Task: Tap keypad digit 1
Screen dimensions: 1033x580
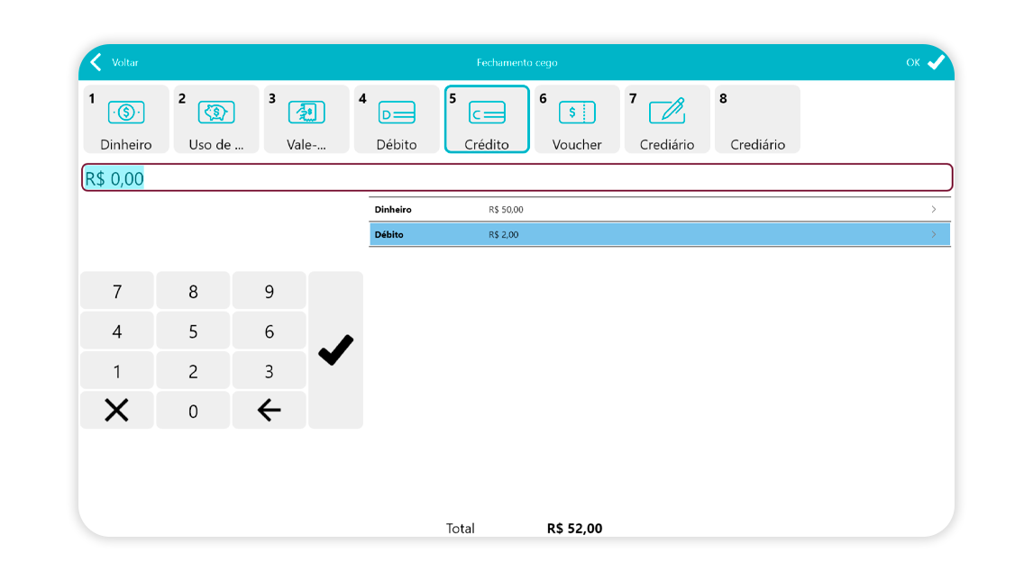Action: tap(116, 371)
